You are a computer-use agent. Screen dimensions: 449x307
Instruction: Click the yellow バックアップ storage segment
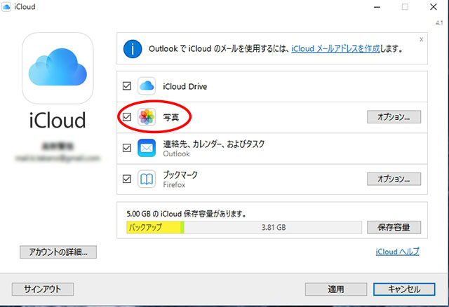click(x=154, y=227)
